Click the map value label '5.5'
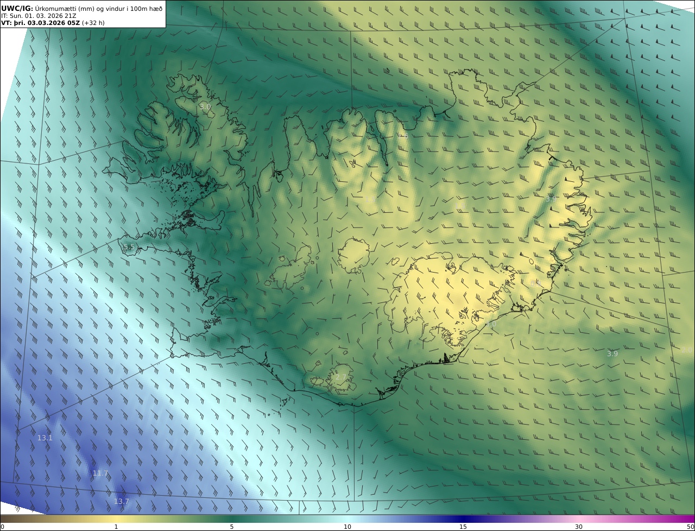This screenshot has height=531, width=695. (x=129, y=247)
